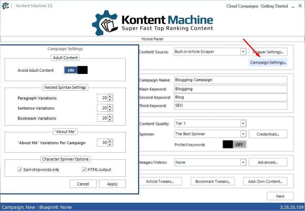Click the Bookmark Variations value box

coord(102,118)
